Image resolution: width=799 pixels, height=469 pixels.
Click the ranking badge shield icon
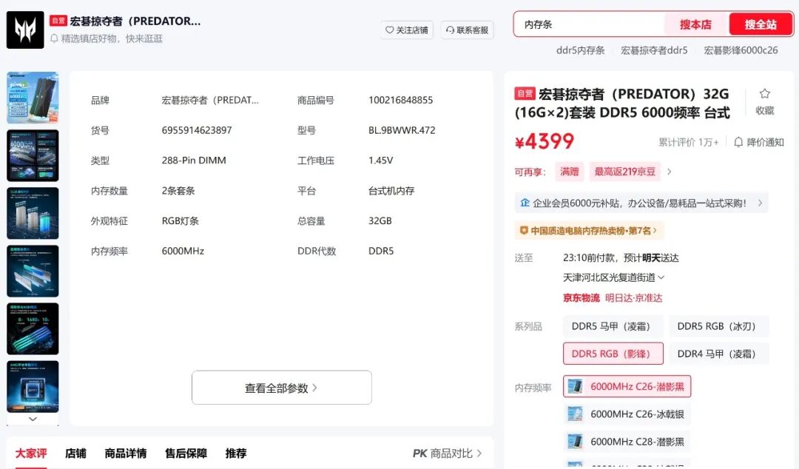[x=523, y=230]
